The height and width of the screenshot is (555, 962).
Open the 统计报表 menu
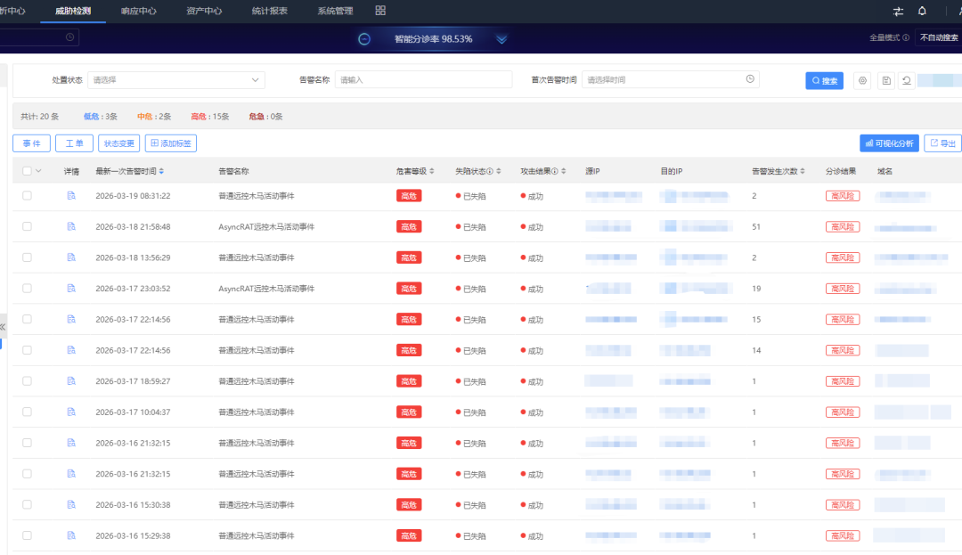point(270,11)
